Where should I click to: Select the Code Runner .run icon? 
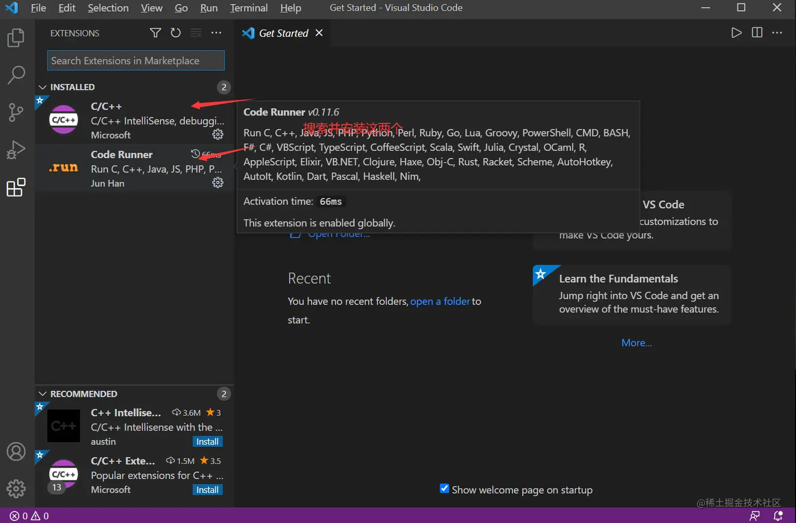64,168
